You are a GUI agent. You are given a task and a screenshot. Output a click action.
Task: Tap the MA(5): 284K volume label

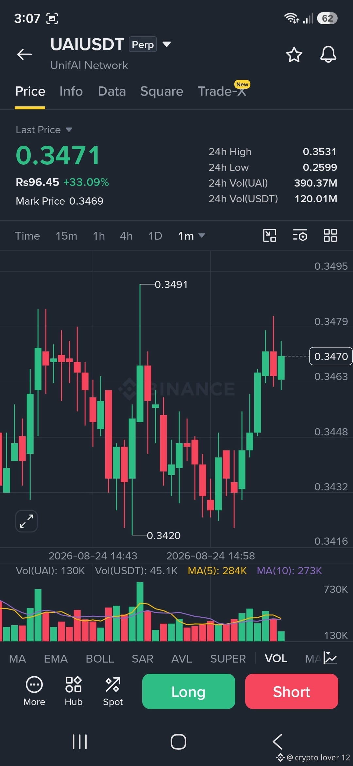pyautogui.click(x=217, y=571)
